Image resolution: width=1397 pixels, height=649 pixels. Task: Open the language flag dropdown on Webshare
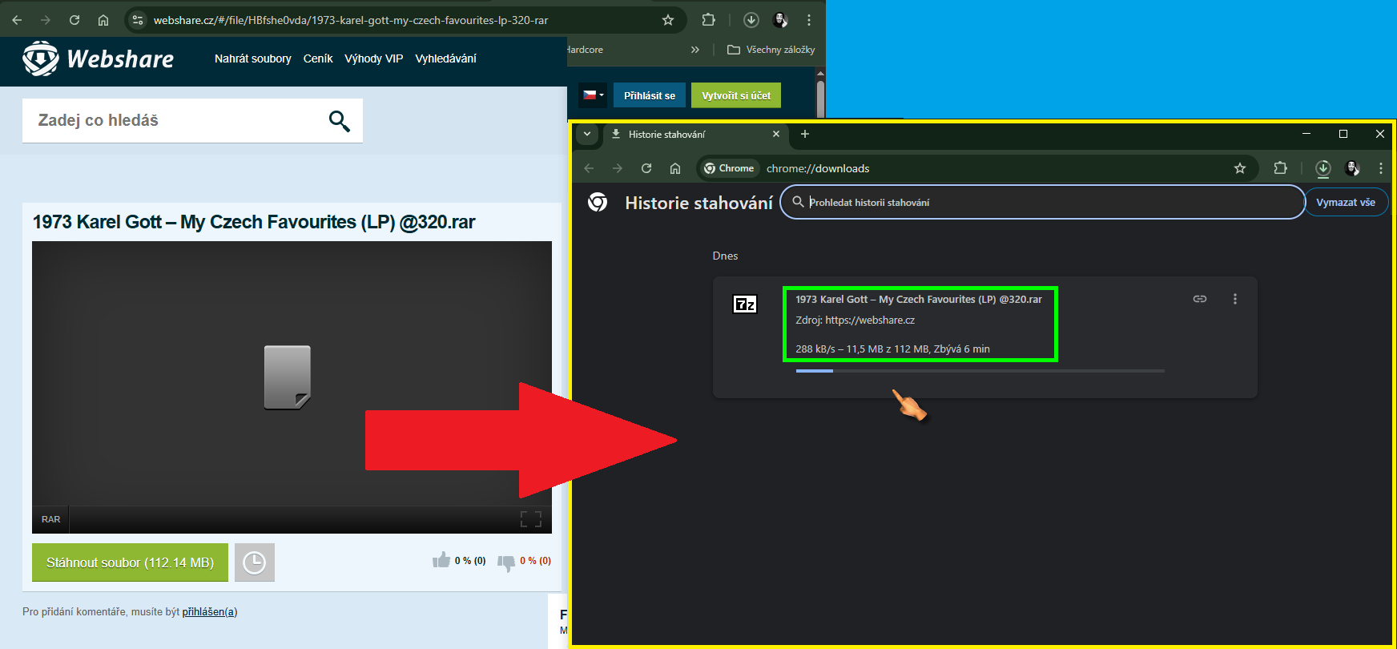click(593, 95)
